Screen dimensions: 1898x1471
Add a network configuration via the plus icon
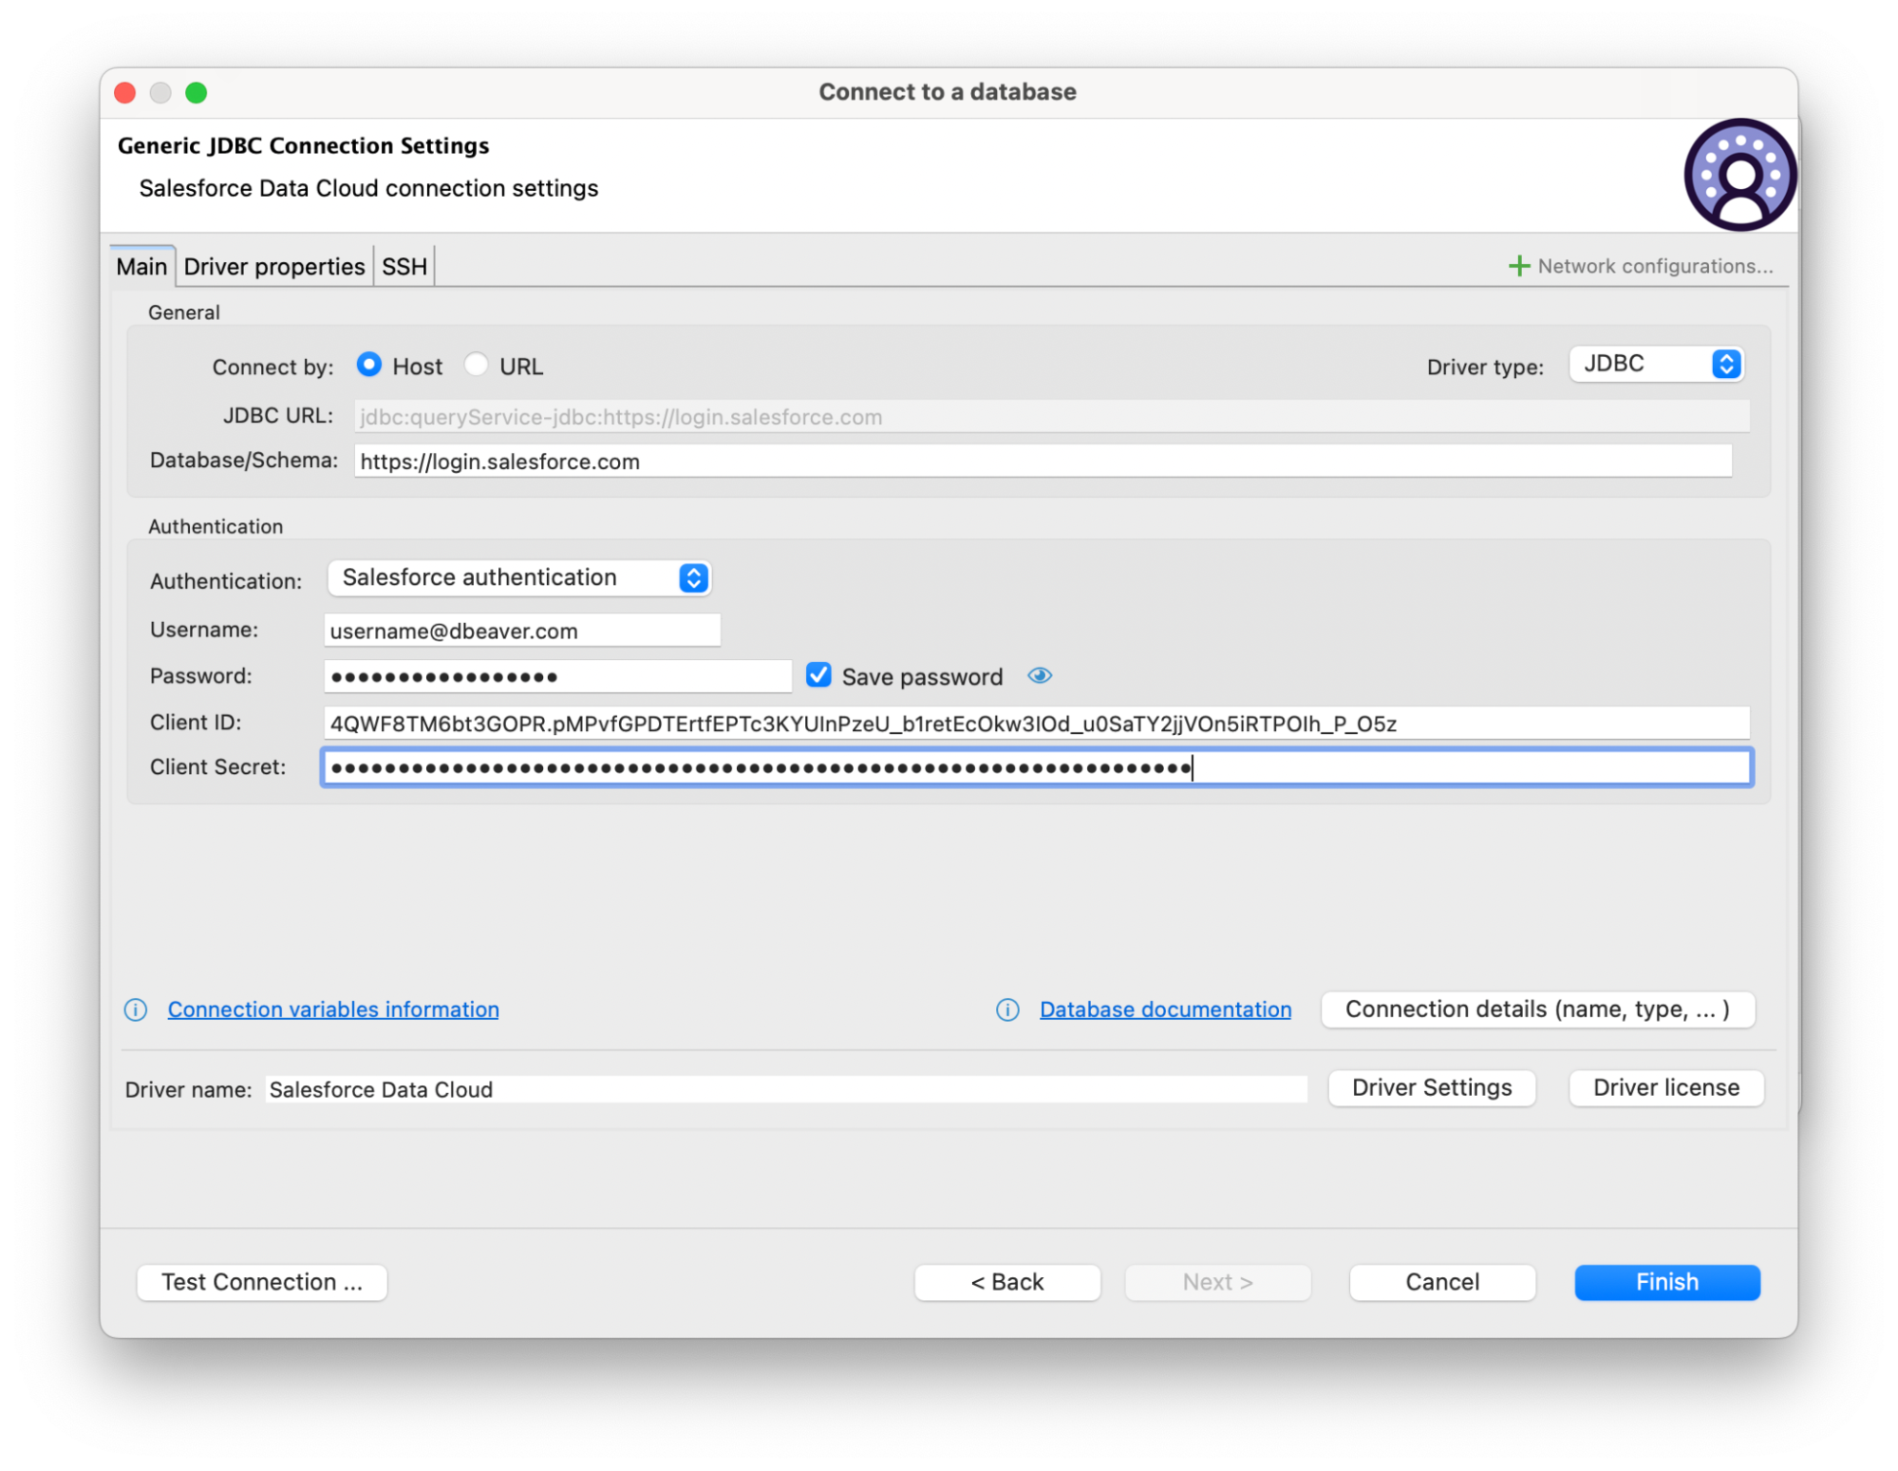(1519, 265)
